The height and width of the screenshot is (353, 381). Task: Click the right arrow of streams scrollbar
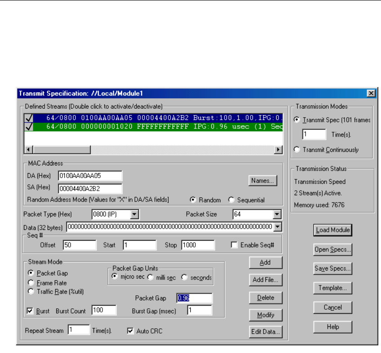pos(278,150)
